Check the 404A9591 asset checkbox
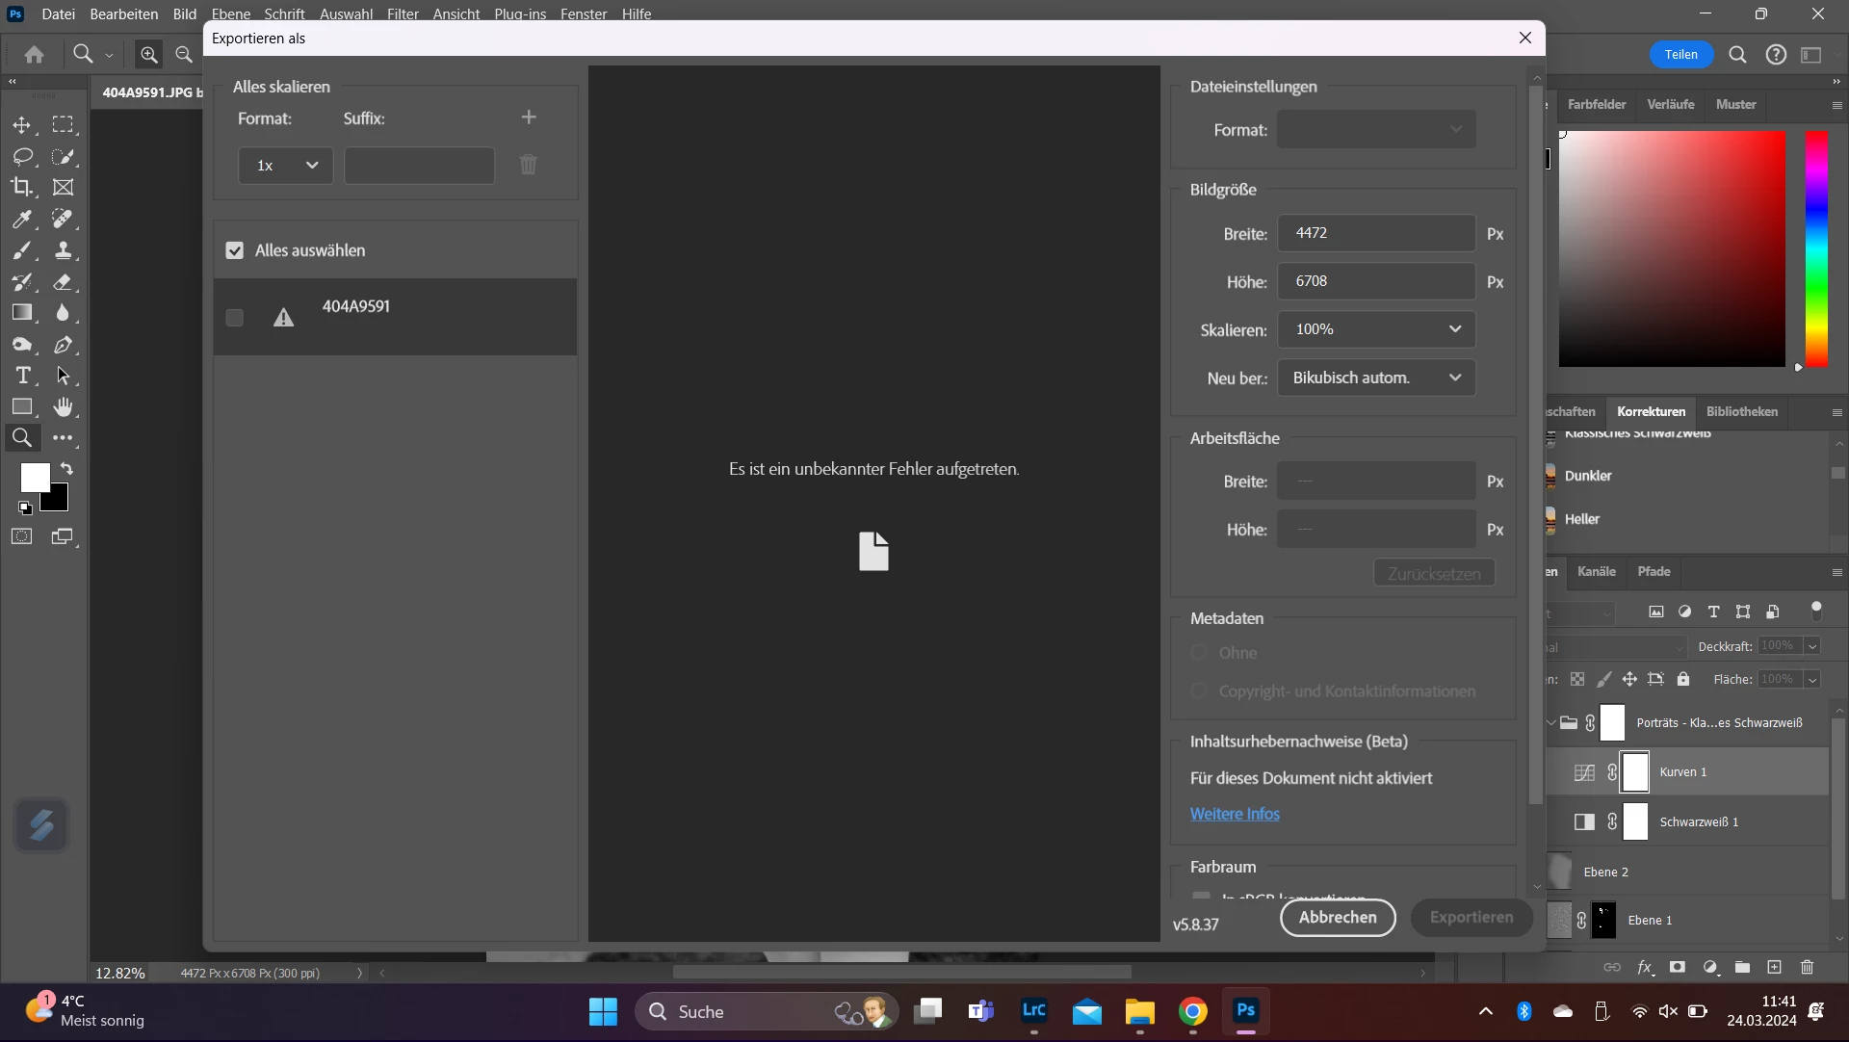Viewport: 1849px width, 1042px height. coord(234,318)
